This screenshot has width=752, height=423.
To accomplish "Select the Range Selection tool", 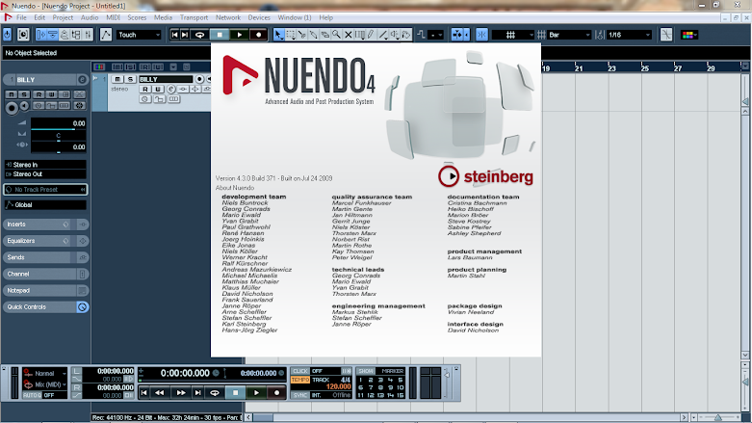I will click(x=291, y=35).
